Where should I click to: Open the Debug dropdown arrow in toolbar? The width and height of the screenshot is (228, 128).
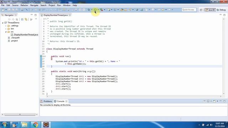click(x=92, y=10)
